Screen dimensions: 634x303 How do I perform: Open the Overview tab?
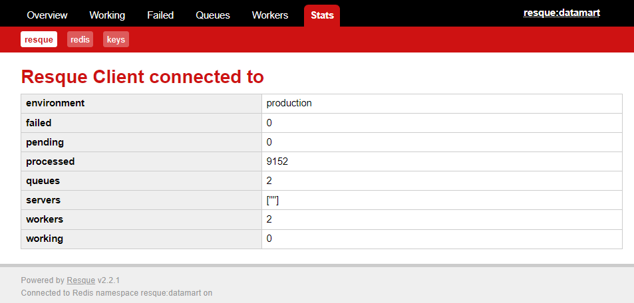pos(48,15)
